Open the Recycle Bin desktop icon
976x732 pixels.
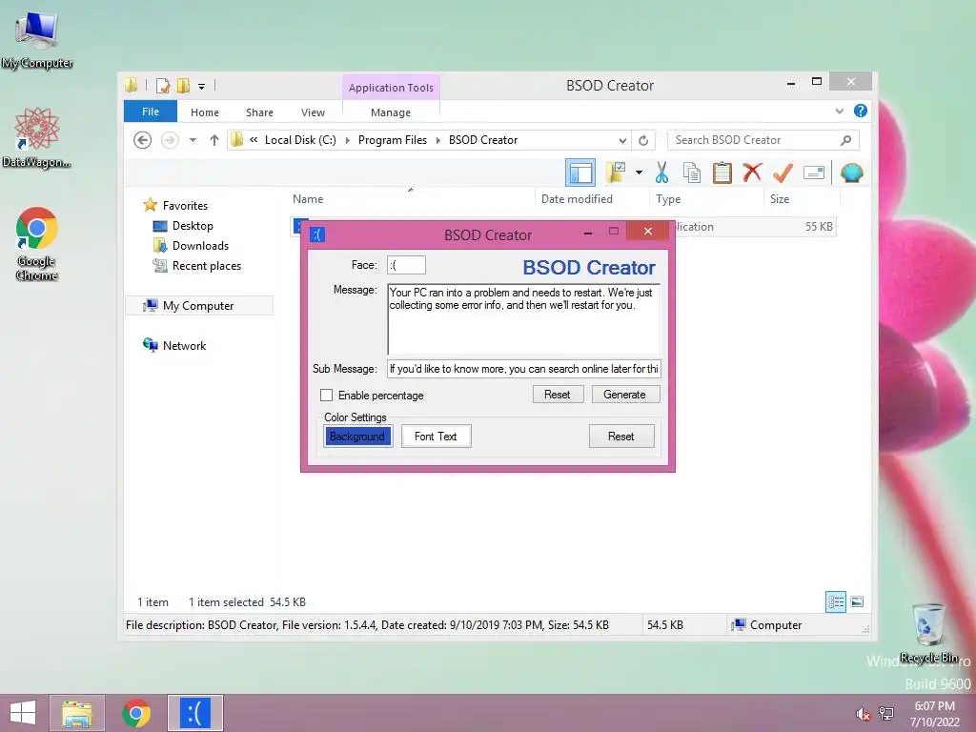click(928, 633)
